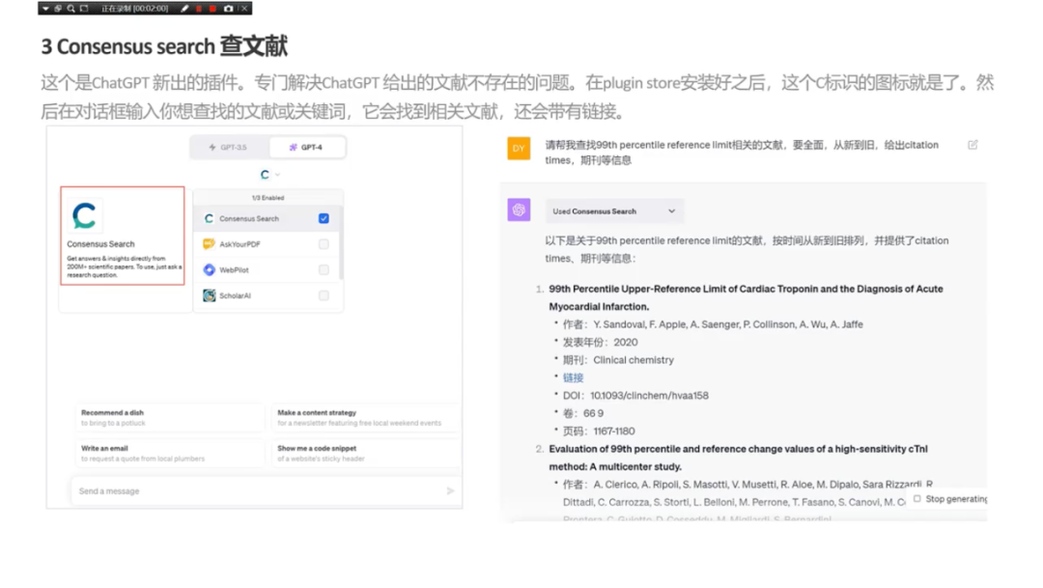Click first paper authors line Y. Sandoval
This screenshot has width=1043, height=588.
[713, 324]
